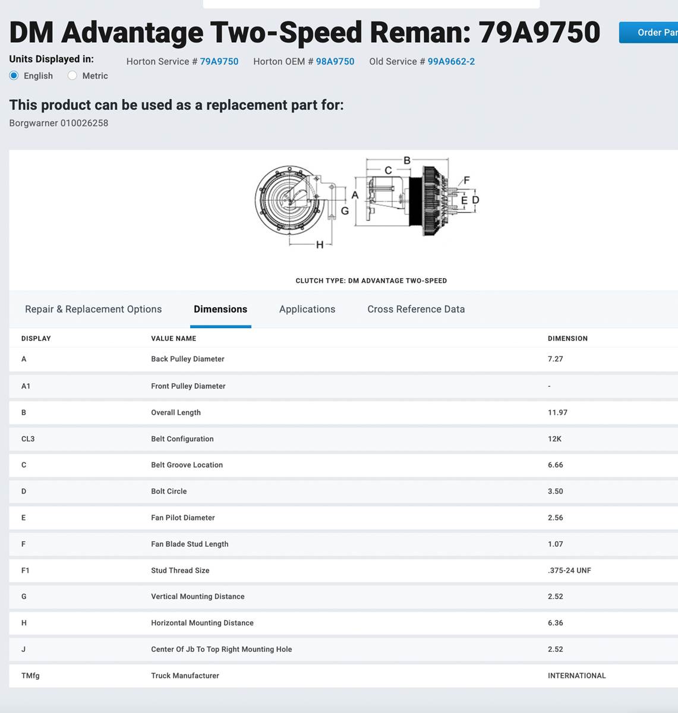The width and height of the screenshot is (678, 713).
Task: Click 'Vertical Mounting Distance' row label
Action: click(x=198, y=597)
